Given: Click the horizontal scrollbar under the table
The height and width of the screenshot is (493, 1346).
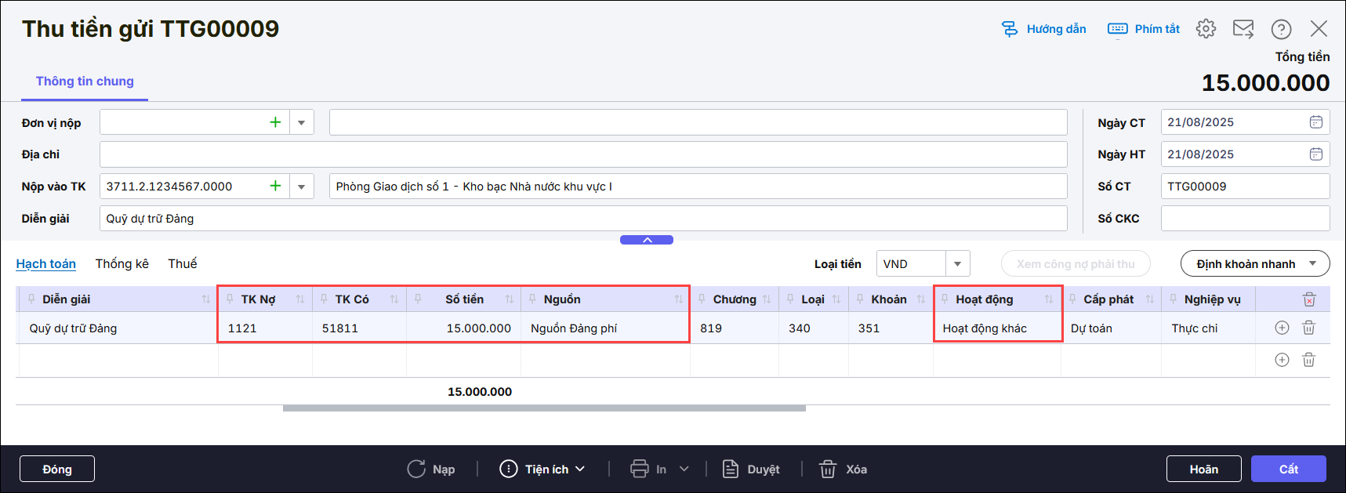Looking at the screenshot, I should 544,408.
